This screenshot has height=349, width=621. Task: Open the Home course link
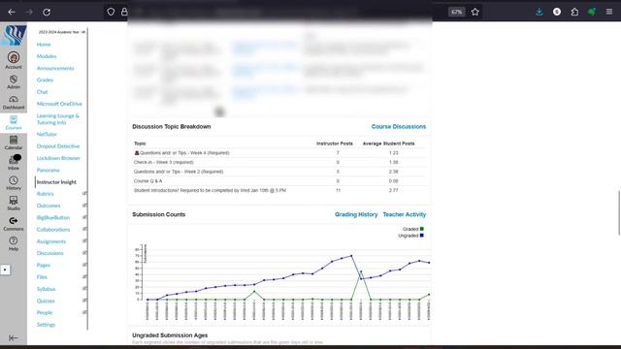44,45
